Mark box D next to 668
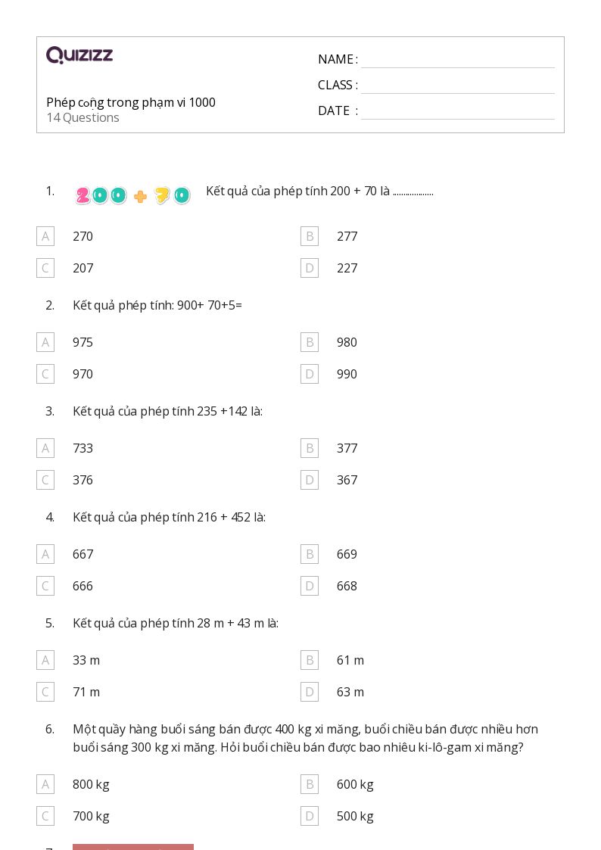This screenshot has height=850, width=601. (310, 586)
